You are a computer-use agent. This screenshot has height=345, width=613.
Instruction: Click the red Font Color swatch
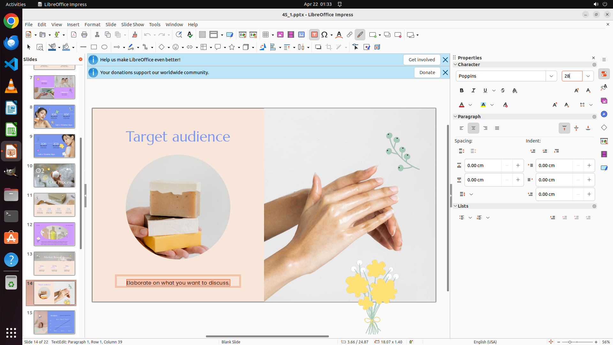462,105
